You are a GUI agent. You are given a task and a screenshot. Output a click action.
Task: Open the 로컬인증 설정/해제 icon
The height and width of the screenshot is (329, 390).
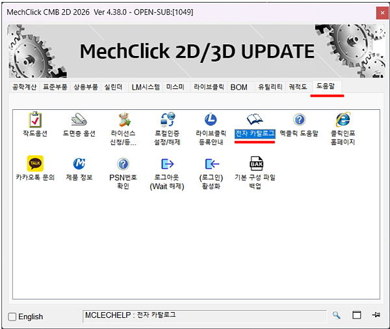click(168, 120)
